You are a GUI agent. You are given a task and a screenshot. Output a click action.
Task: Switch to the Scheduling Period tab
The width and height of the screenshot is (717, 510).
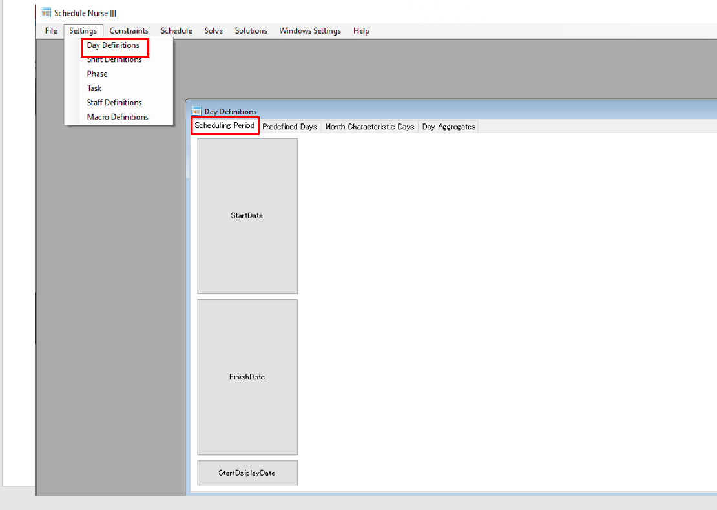[x=225, y=126]
